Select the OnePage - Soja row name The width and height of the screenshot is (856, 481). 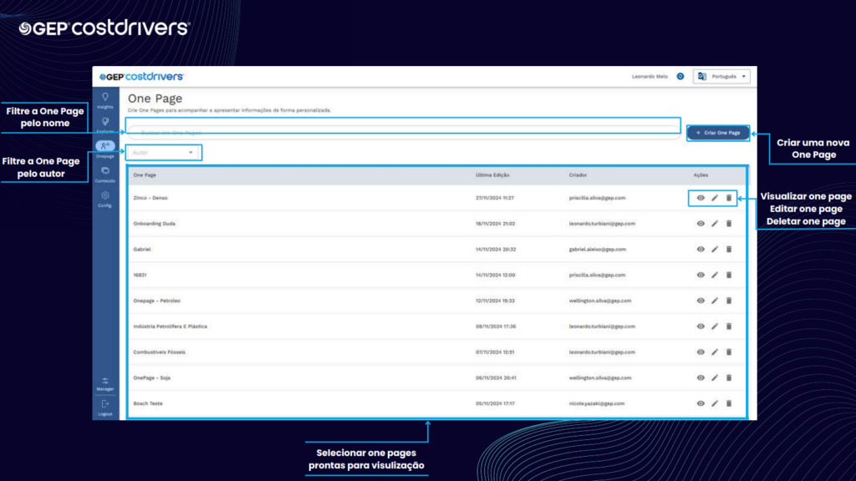tap(152, 377)
